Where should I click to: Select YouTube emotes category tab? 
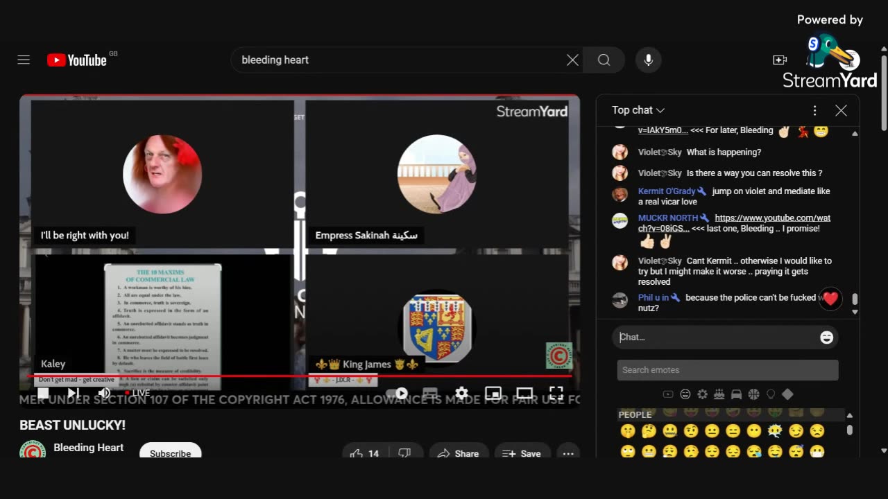click(x=668, y=394)
